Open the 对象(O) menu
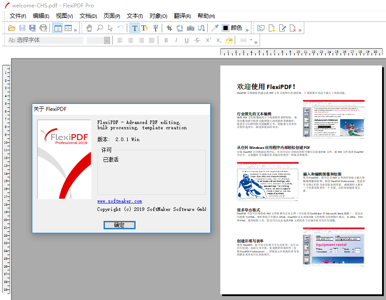Viewport: 386px width, 300px height. pos(158,16)
